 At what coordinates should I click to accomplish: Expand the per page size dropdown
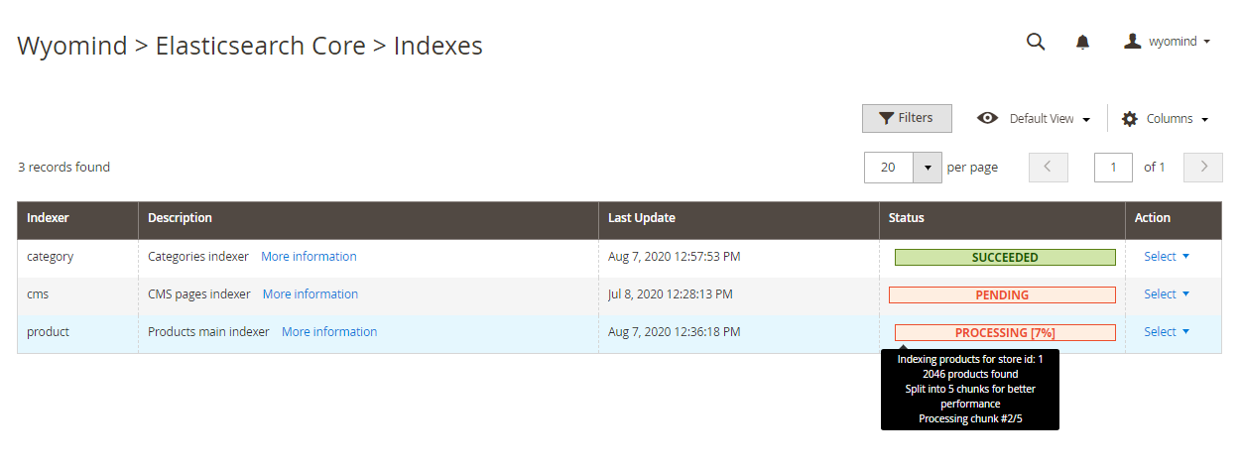pyautogui.click(x=928, y=168)
